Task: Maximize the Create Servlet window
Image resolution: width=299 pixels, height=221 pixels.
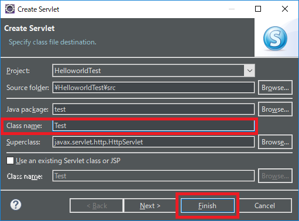Action: click(258, 9)
